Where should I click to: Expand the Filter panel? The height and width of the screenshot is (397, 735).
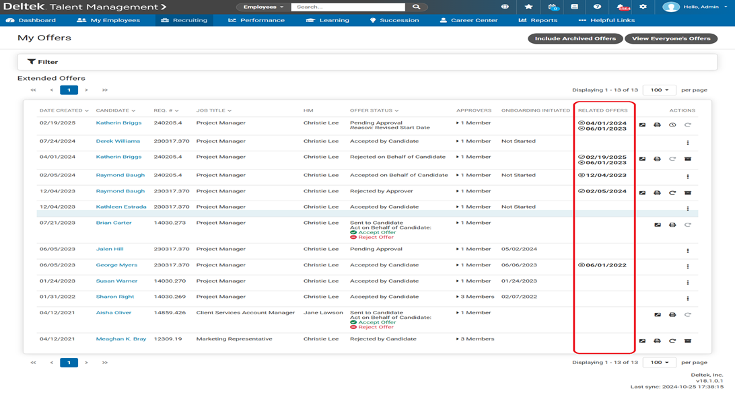click(x=42, y=62)
